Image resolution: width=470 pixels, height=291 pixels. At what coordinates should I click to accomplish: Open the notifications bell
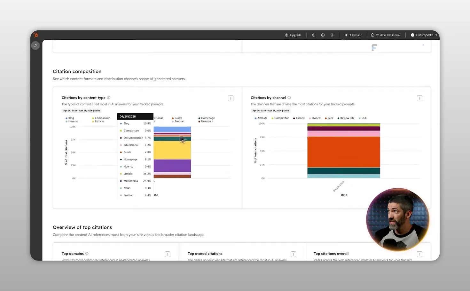332,35
